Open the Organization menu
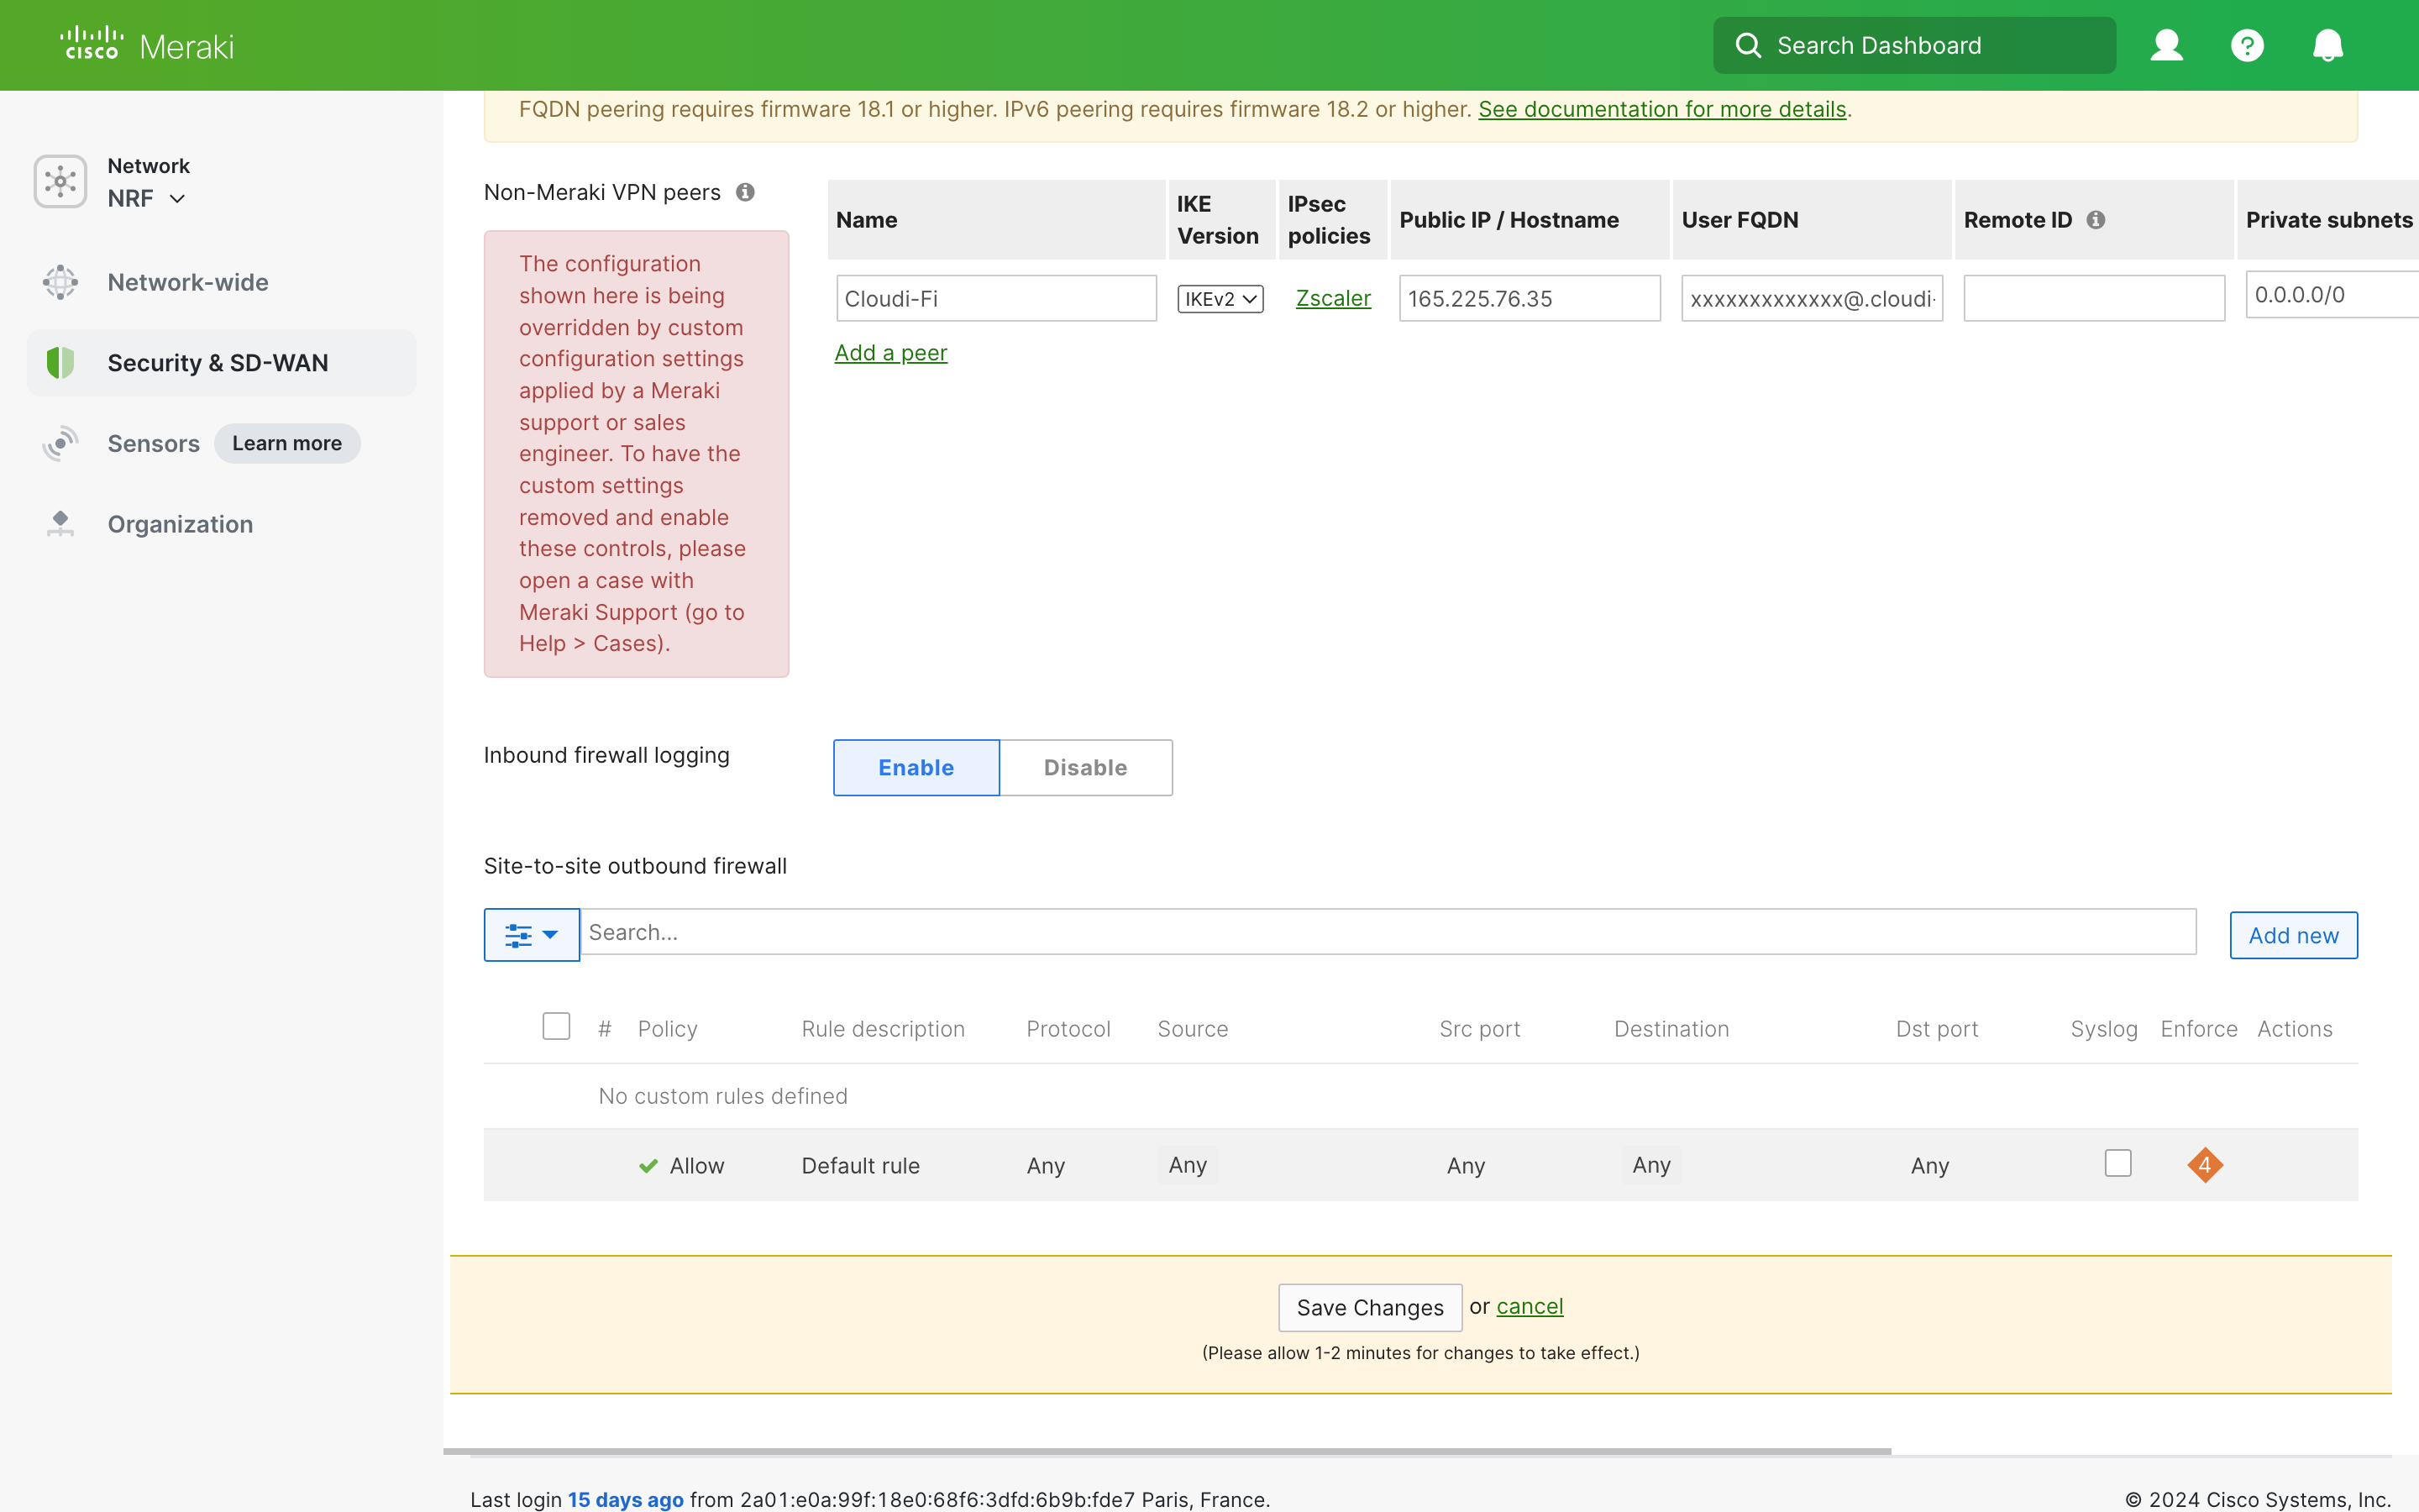2419x1512 pixels. [x=180, y=524]
